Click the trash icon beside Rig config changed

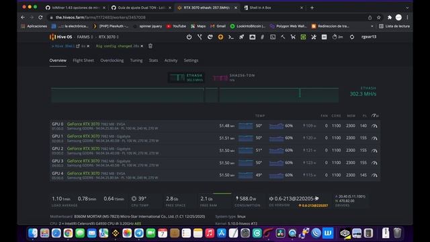pyautogui.click(x=150, y=46)
